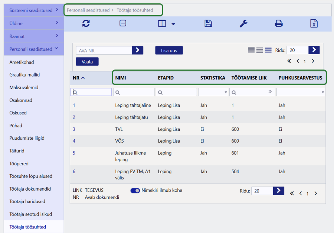Click the 'Lisa uus' button

pyautogui.click(x=169, y=51)
